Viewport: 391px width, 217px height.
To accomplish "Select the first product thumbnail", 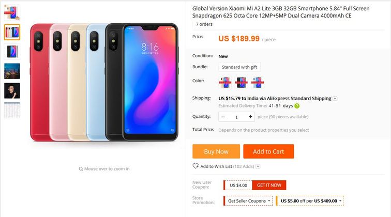I will 12,12.
